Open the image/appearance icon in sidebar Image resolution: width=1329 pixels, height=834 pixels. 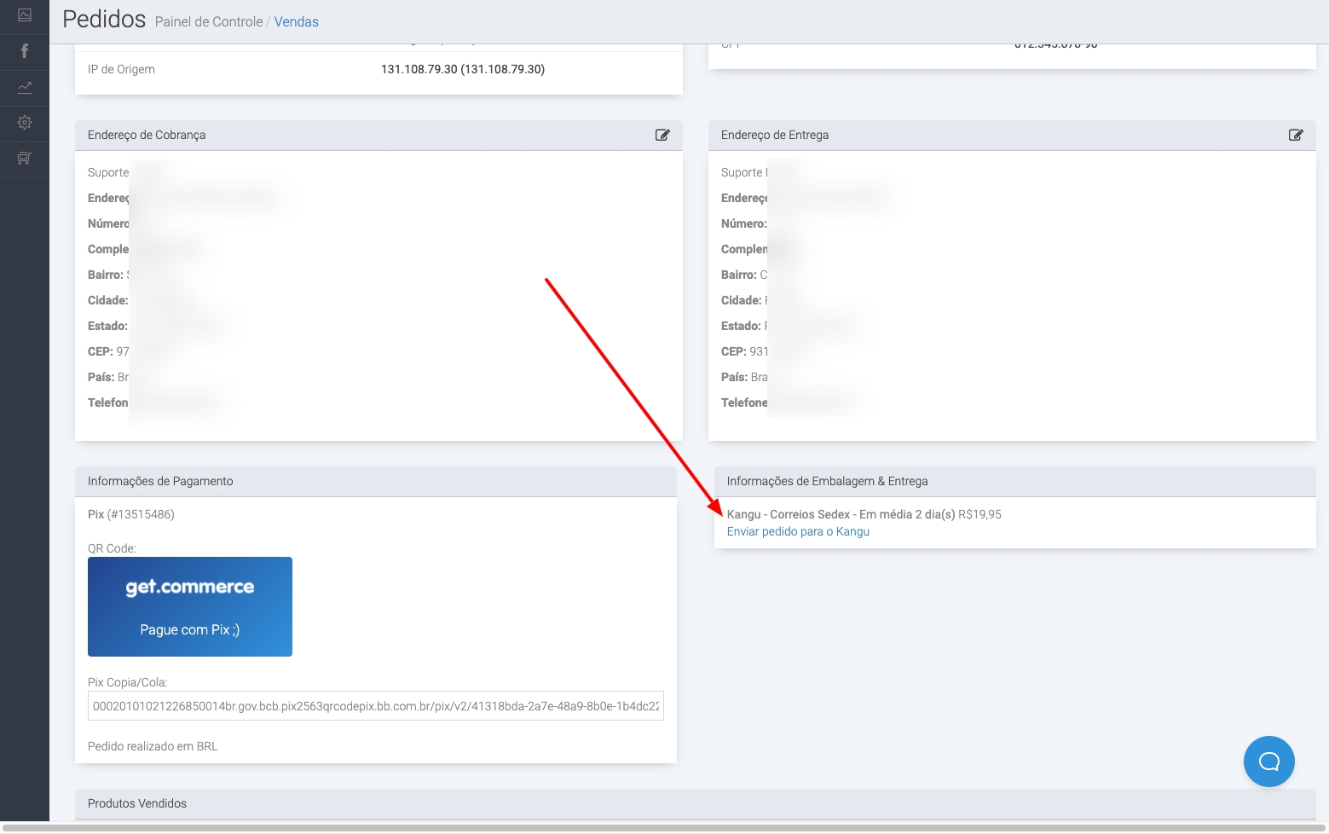point(25,15)
